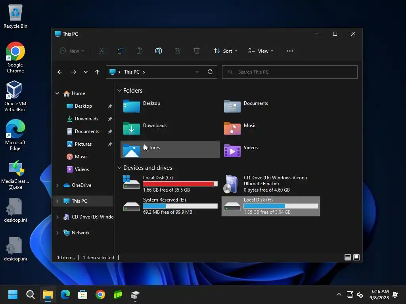
Task: Select Home in navigation pane
Action: [78, 93]
